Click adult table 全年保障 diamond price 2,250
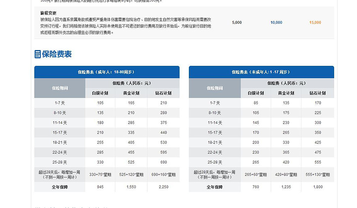Image resolution: width=357 pixels, height=208 pixels. coord(163,187)
